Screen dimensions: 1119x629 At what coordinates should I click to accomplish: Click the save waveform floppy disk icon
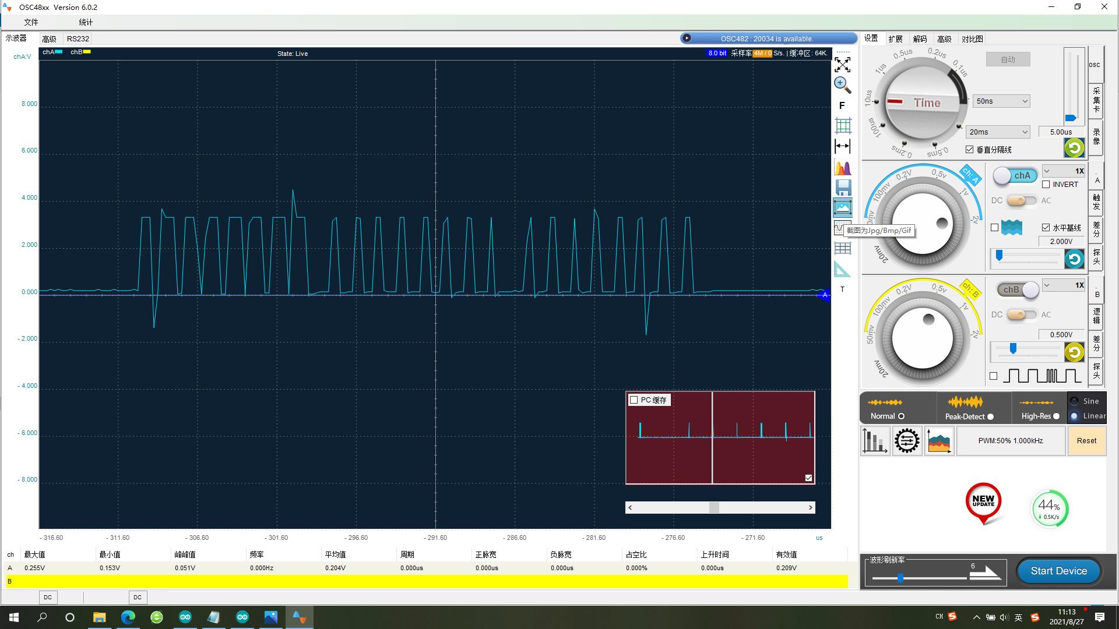[x=842, y=188]
